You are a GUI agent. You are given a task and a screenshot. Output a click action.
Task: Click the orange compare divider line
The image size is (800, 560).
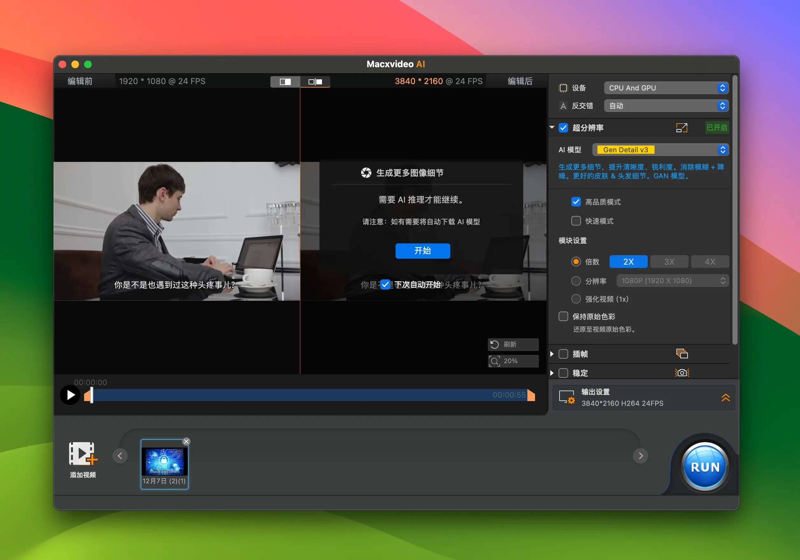tap(300, 231)
